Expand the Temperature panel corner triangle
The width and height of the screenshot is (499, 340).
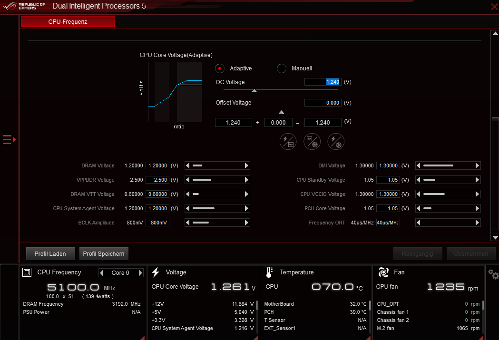(x=369, y=338)
